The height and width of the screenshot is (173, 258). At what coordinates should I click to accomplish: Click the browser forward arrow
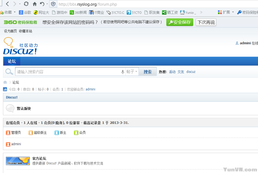(15, 4)
